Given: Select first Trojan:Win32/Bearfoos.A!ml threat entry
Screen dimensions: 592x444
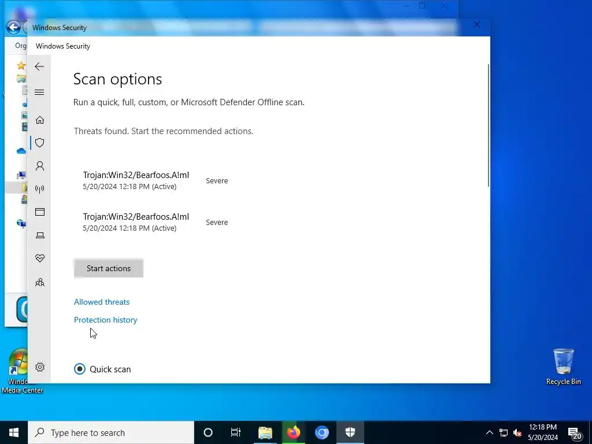Looking at the screenshot, I should (156, 180).
